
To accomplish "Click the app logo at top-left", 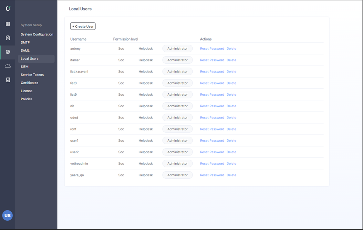I will (8, 8).
